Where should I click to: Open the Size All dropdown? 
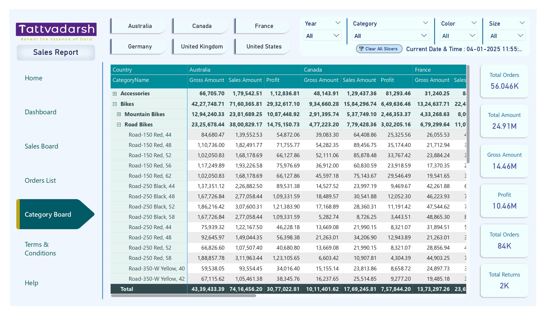click(x=507, y=36)
